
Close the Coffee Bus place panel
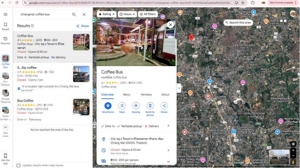[171, 24]
